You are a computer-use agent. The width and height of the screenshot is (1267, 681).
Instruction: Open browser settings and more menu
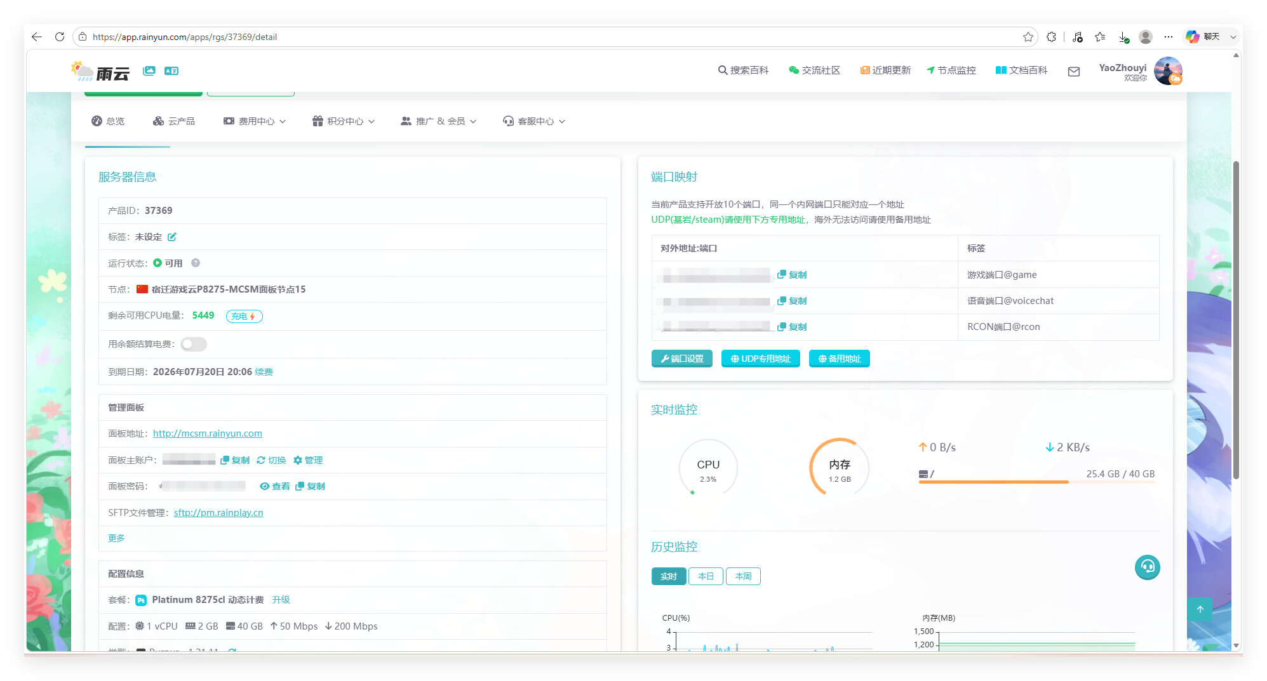[1169, 37]
